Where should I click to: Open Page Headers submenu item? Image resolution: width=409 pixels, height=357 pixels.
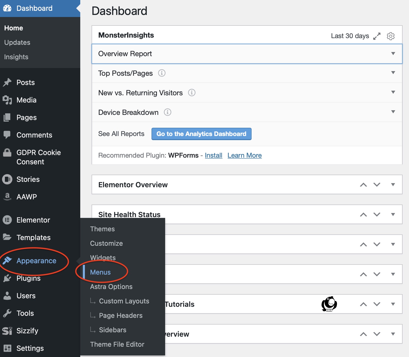(121, 316)
